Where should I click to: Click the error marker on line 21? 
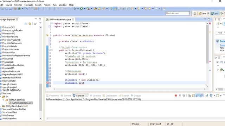pos(47,83)
